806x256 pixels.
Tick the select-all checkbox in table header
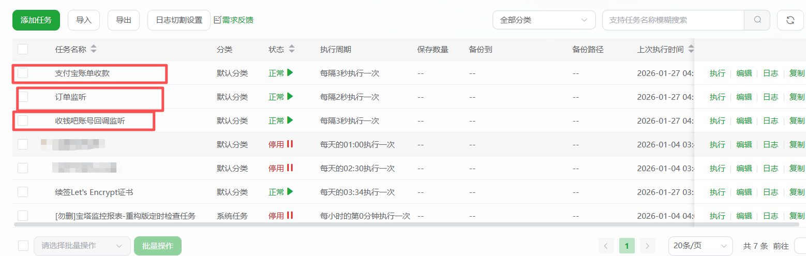[x=23, y=50]
